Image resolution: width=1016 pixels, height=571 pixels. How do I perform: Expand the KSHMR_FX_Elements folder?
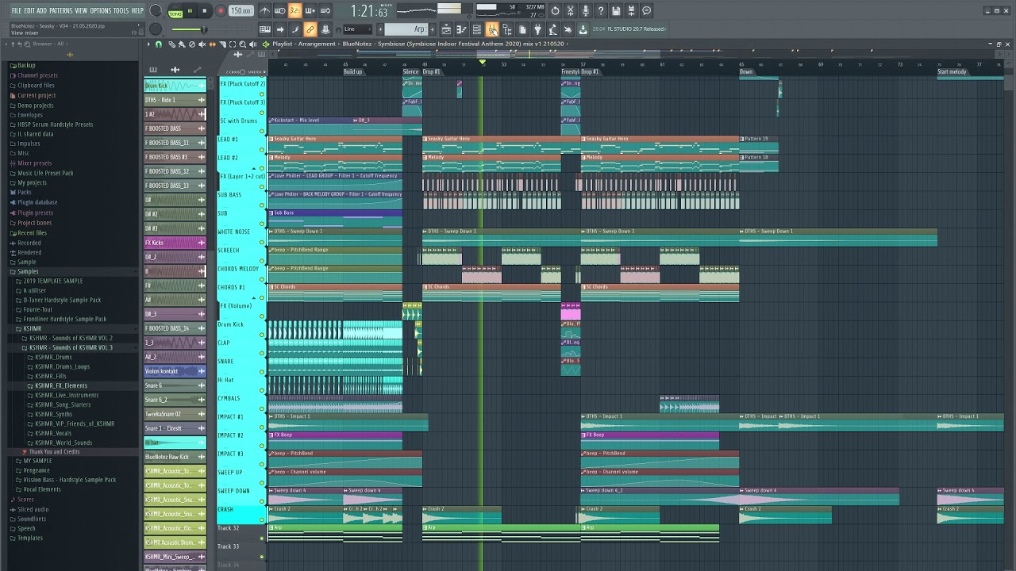(x=61, y=385)
